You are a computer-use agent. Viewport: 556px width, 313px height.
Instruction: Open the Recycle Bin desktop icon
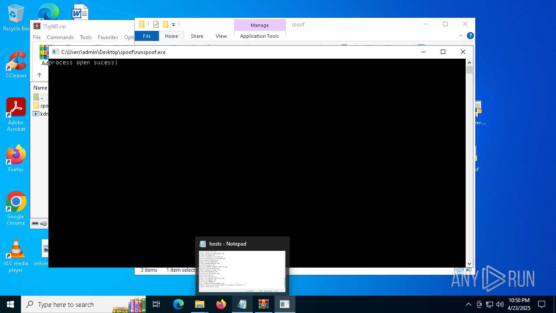16,18
